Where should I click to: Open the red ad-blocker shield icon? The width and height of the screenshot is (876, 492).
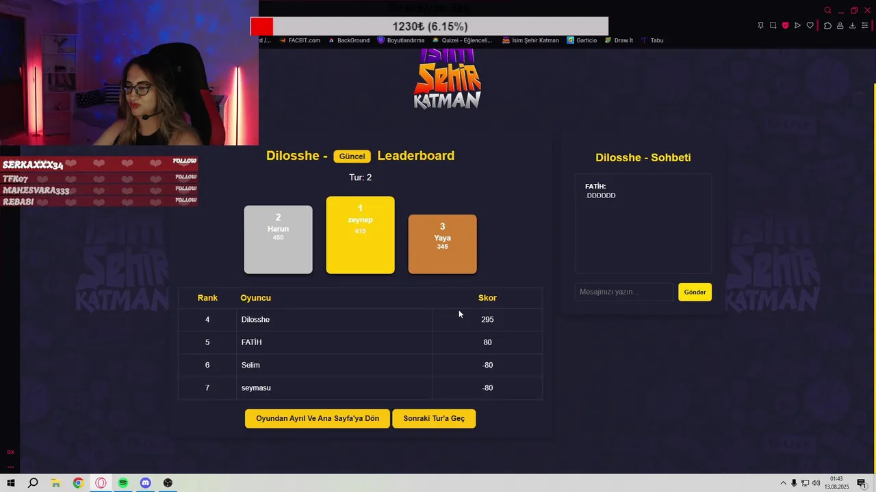click(x=785, y=25)
